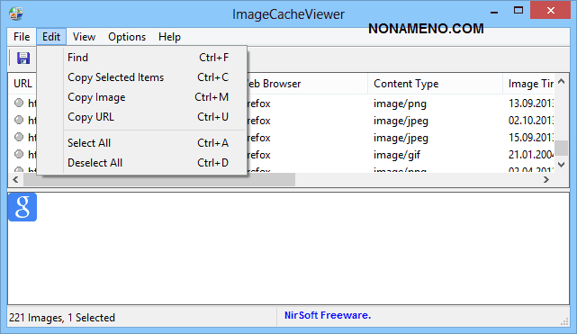Screen dimensions: 577x334
Task: Choose Find from the Edit menu
Action: tap(142, 58)
